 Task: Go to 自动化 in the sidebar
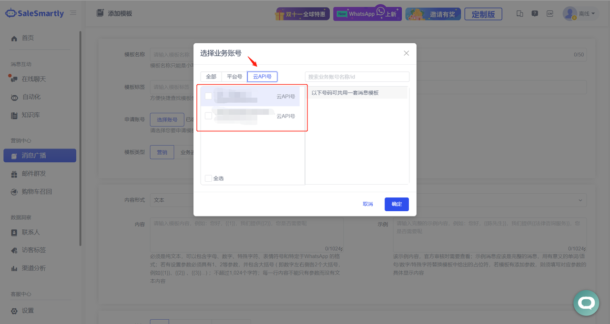coord(31,97)
